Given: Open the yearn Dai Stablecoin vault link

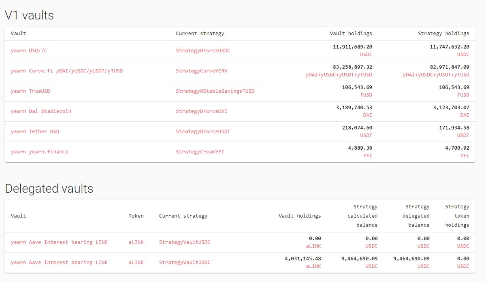Looking at the screenshot, I should tap(41, 111).
